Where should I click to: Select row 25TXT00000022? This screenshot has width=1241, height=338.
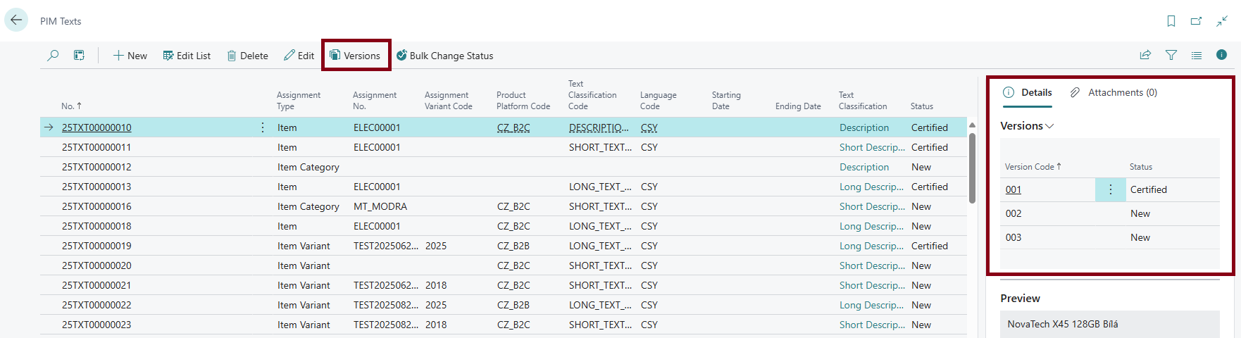(503, 305)
